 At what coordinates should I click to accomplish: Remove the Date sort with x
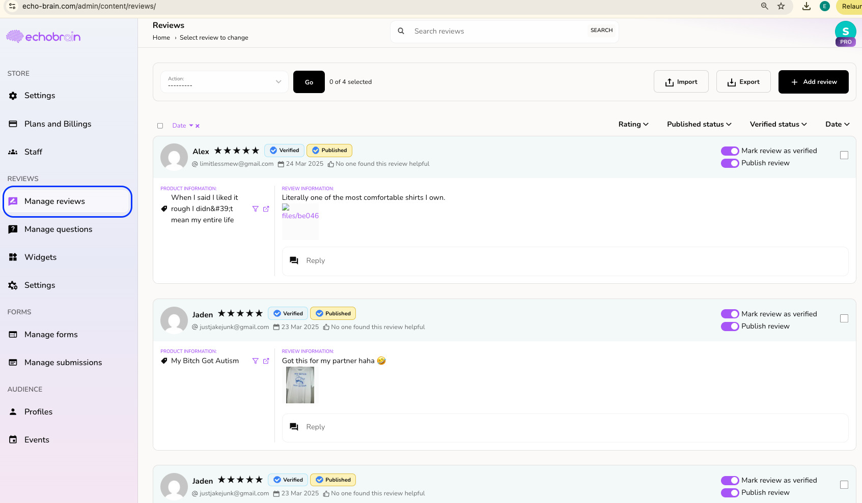198,126
